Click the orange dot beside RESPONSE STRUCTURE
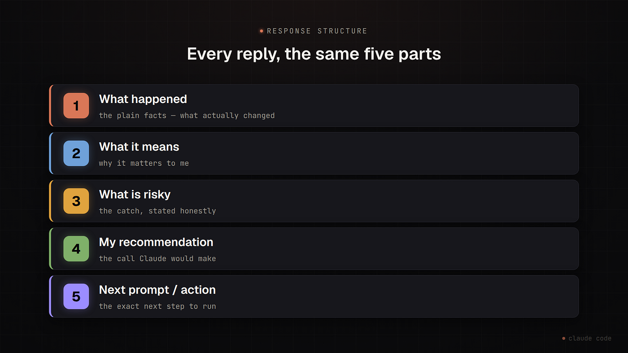628x353 pixels. (x=262, y=31)
